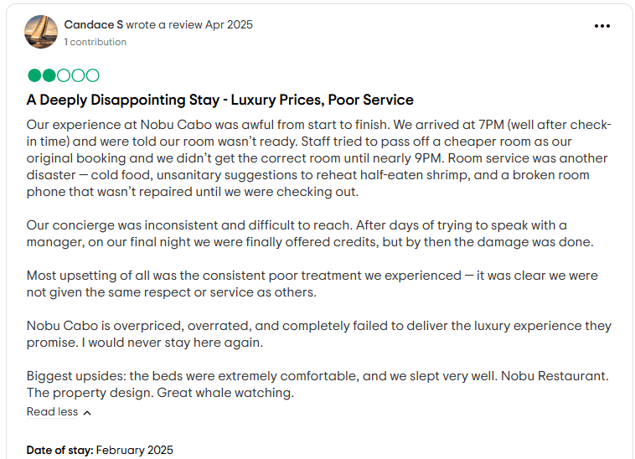This screenshot has width=635, height=459.
Task: Open the Candace S profile name link
Action: pyautogui.click(x=93, y=25)
